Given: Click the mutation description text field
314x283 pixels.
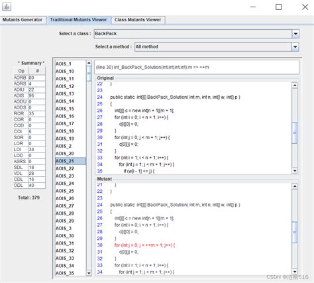Looking at the screenshot, I should (x=197, y=67).
